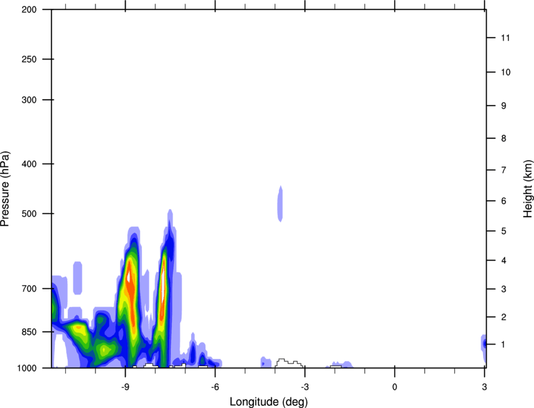Select the 250 pressure tick label
534x408 pixels.
(x=29, y=59)
